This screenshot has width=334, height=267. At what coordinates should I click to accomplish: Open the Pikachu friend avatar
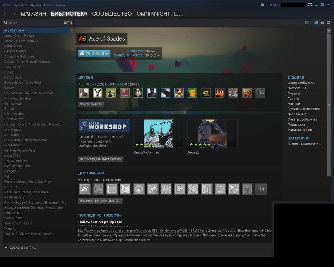[x=192, y=93]
